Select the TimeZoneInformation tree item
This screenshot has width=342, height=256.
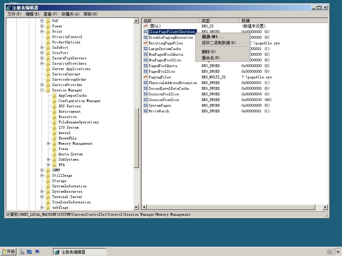pos(71,202)
